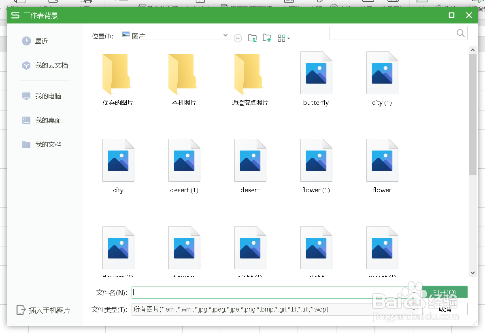Select the desert image file
The height and width of the screenshot is (333, 485).
coord(250,166)
